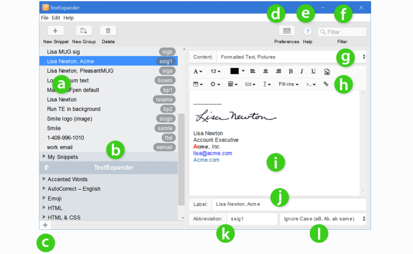Click the lisa@acme.com link
The height and width of the screenshot is (254, 413).
[x=212, y=153]
